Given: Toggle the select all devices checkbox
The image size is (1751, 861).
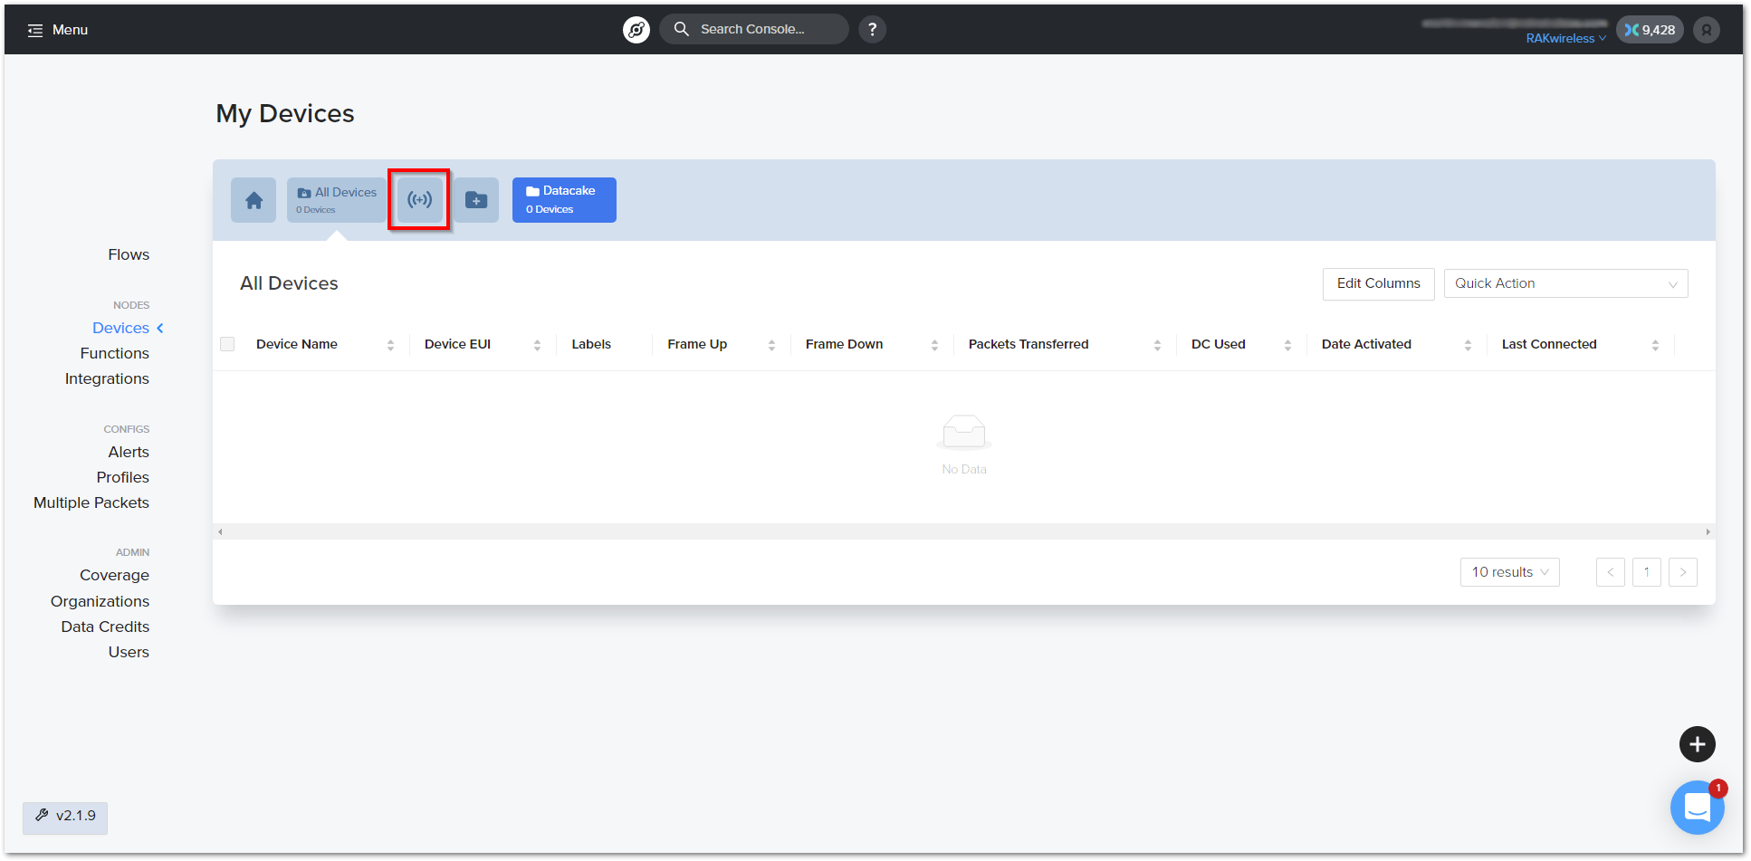Looking at the screenshot, I should 227,344.
